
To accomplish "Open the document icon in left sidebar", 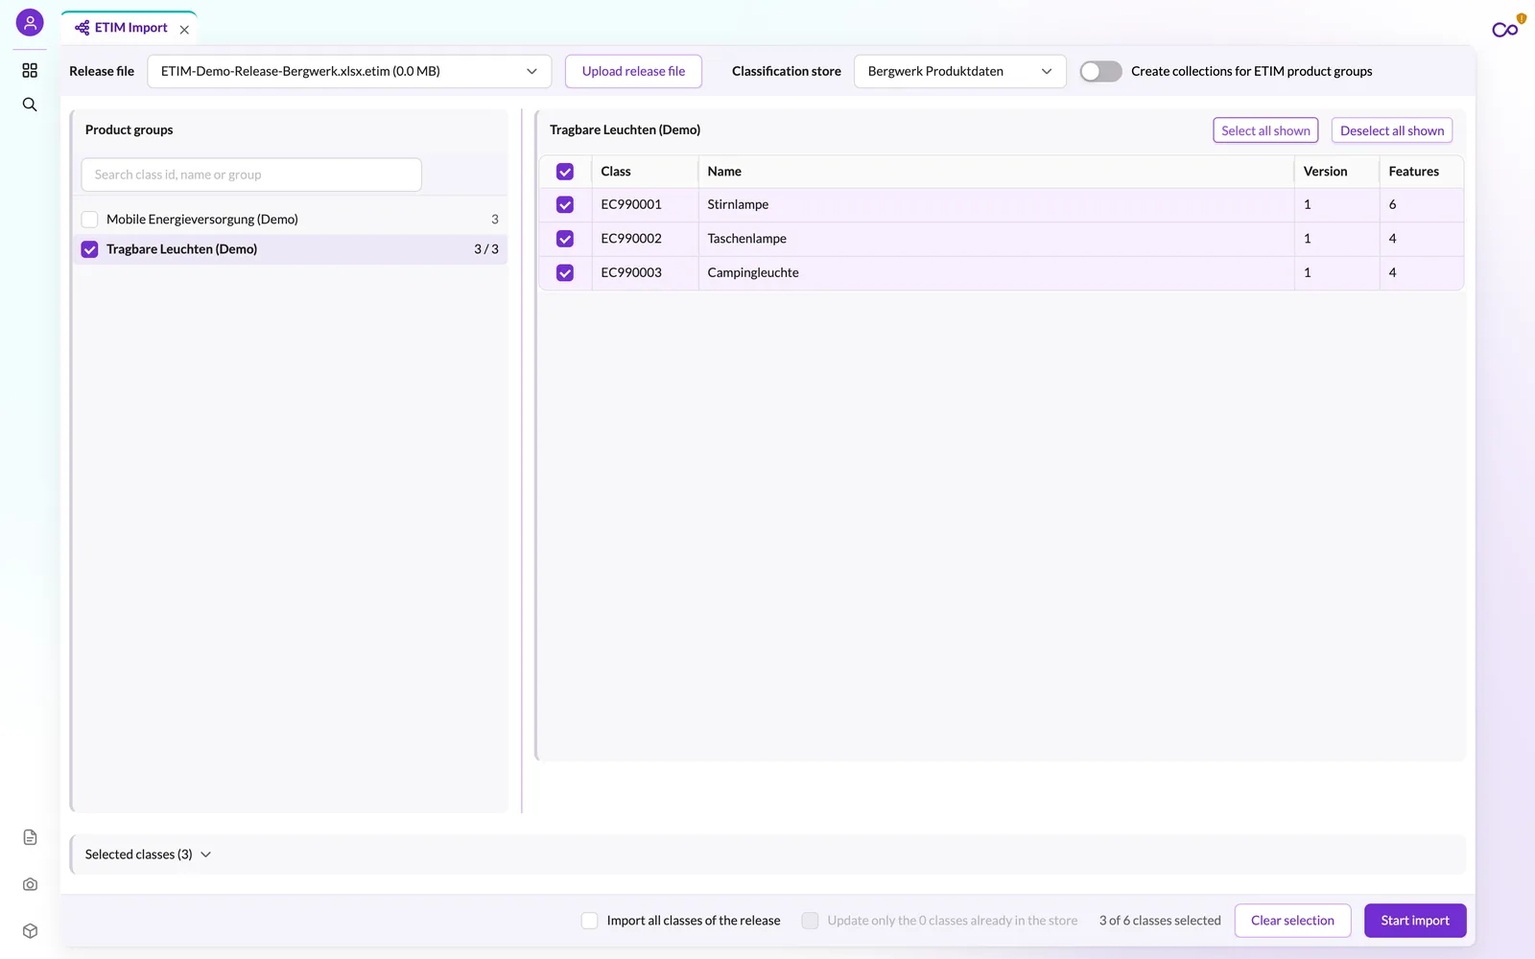I will point(30,837).
